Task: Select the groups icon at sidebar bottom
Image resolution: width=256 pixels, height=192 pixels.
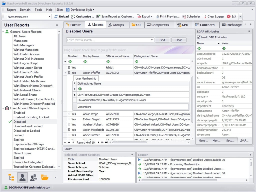Action: pyautogui.click(x=33, y=177)
